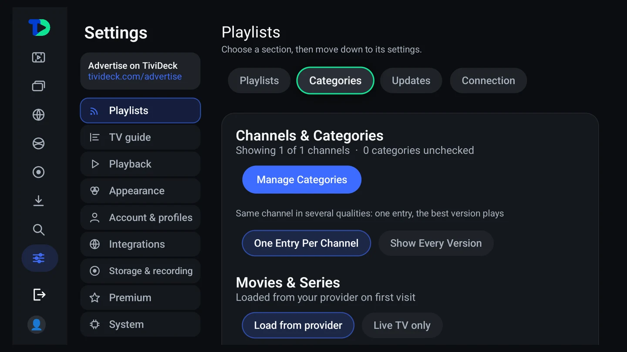Click the exit/logout icon in sidebar
Image resolution: width=627 pixels, height=352 pixels.
click(x=39, y=295)
